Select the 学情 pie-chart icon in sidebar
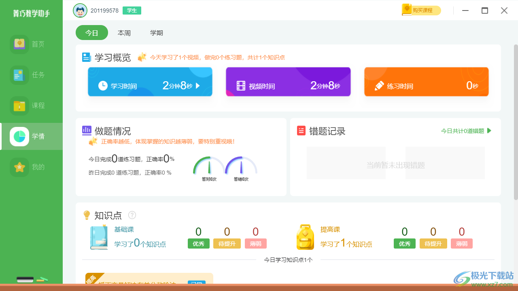 tap(19, 136)
